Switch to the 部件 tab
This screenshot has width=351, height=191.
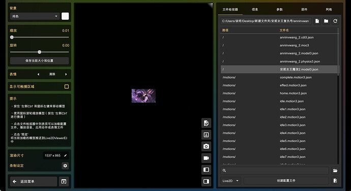pos(304,9)
